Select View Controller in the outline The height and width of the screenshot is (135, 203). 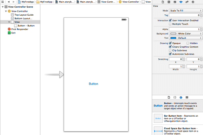[20, 11]
